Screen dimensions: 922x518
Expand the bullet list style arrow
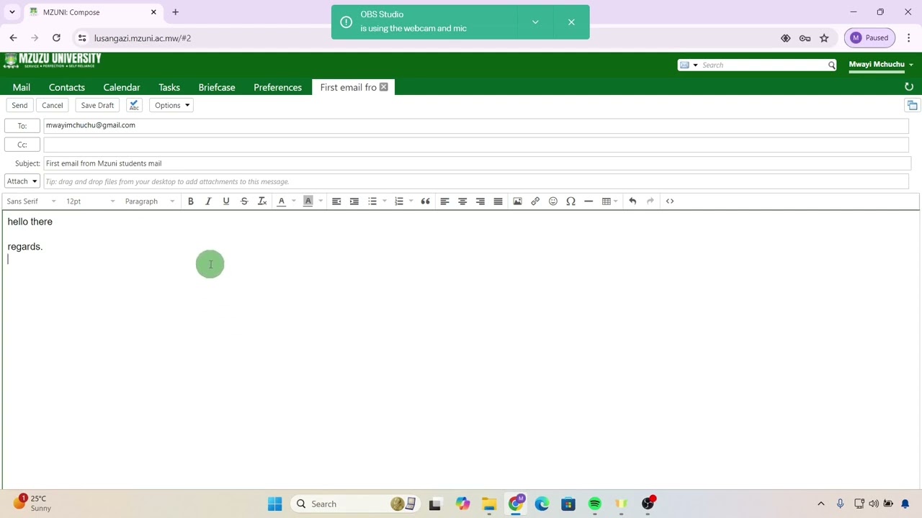click(x=385, y=201)
